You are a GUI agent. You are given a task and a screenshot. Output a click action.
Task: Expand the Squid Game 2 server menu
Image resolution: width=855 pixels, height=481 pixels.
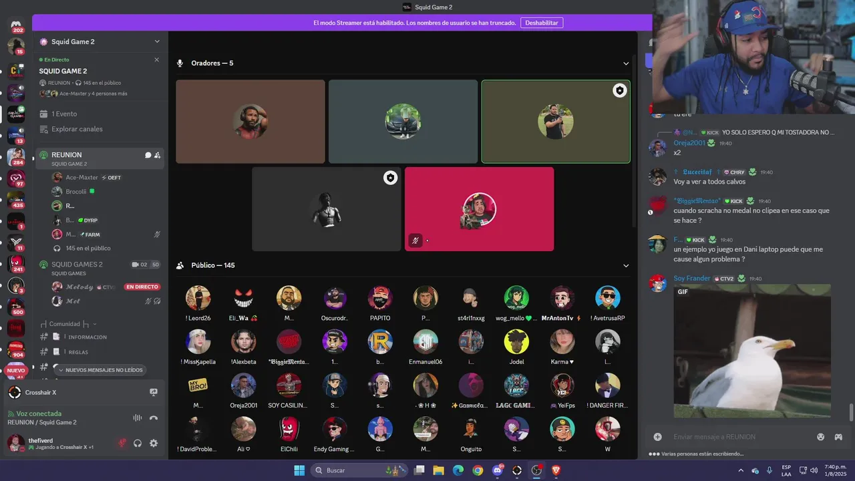coord(157,41)
